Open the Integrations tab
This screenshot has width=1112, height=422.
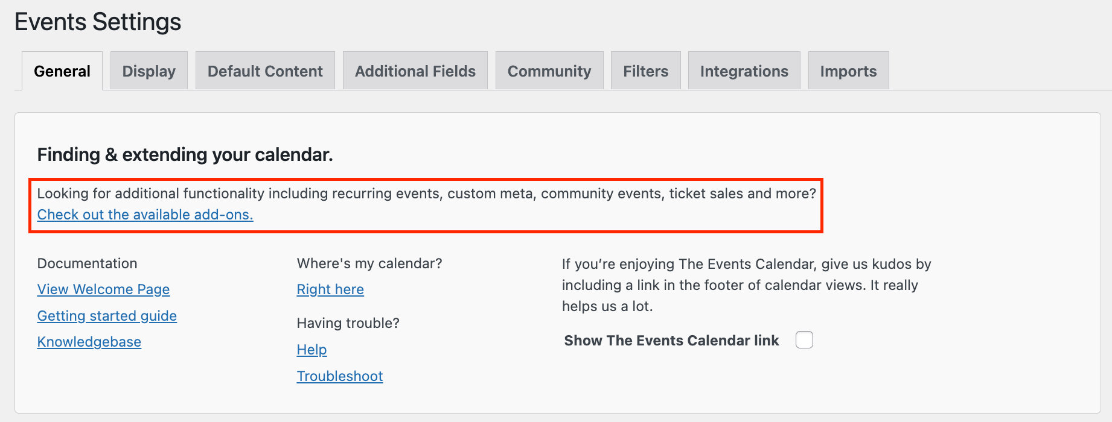pyautogui.click(x=744, y=71)
